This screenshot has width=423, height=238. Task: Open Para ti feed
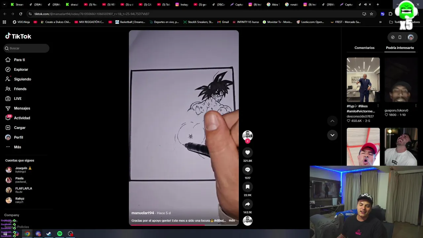pyautogui.click(x=19, y=60)
